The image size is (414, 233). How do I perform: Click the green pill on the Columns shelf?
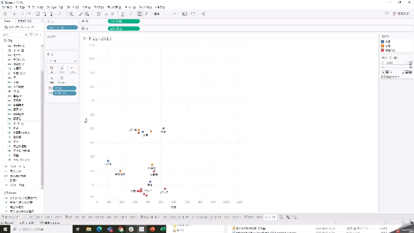click(x=124, y=21)
